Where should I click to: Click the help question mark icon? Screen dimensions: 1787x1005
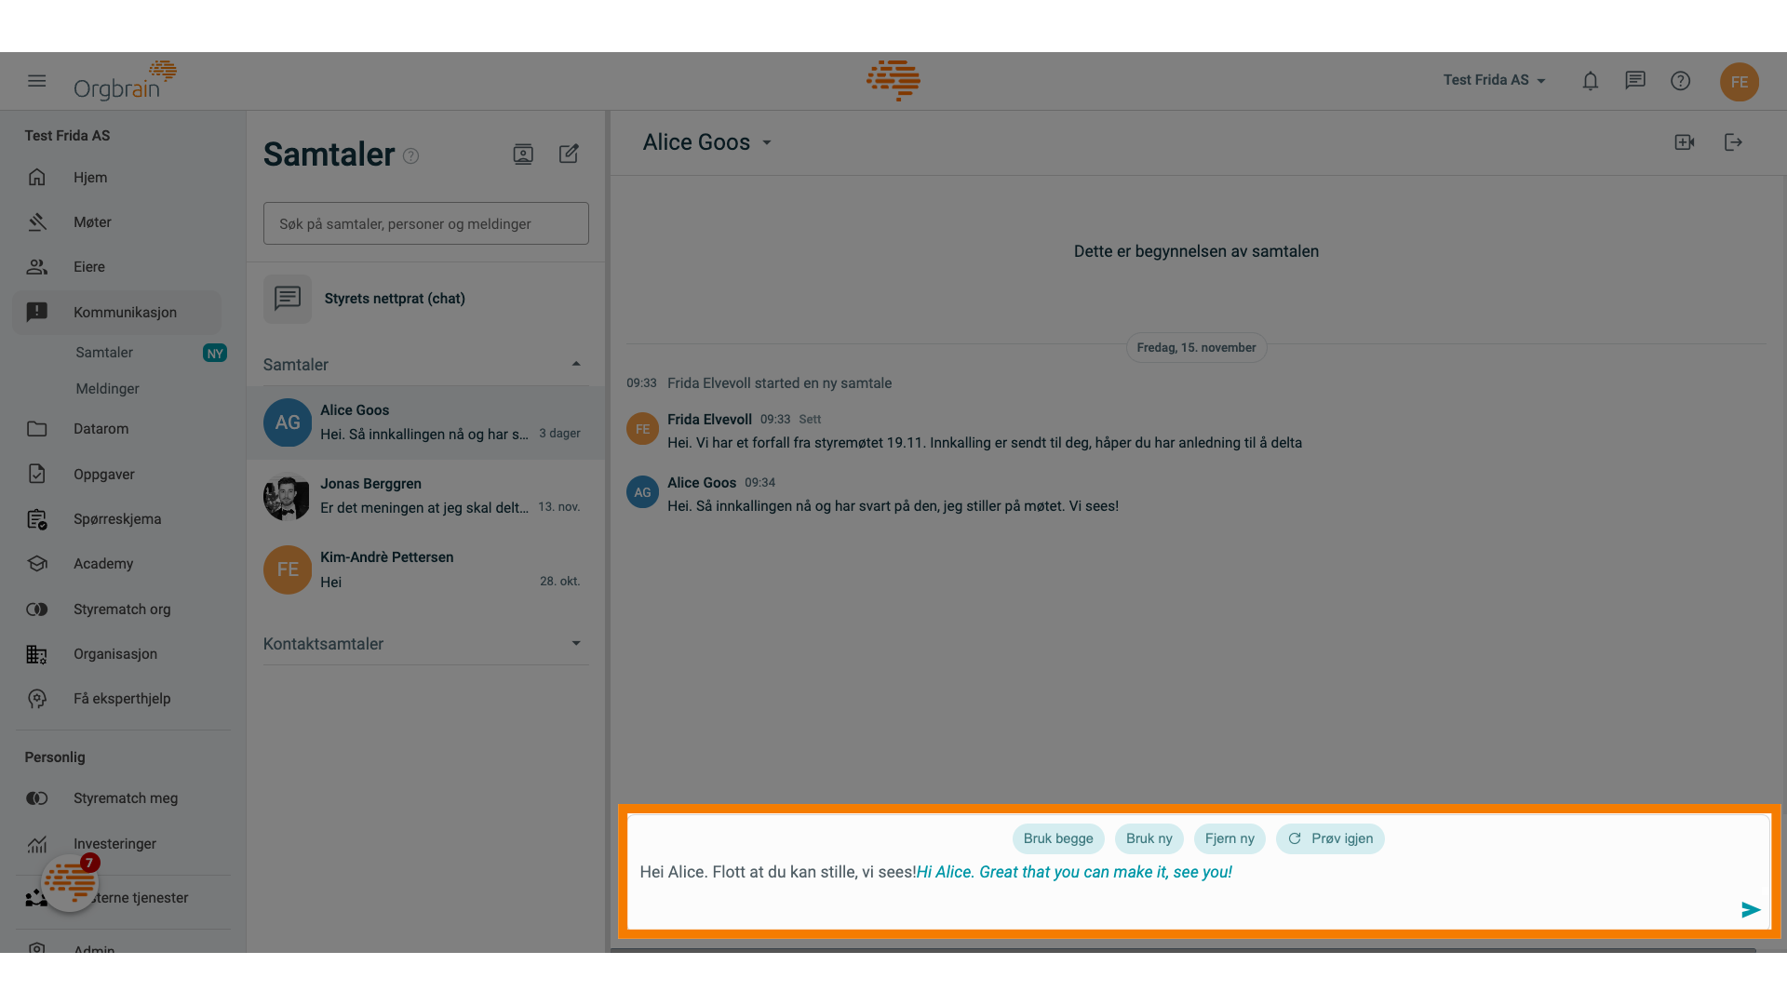(1680, 80)
